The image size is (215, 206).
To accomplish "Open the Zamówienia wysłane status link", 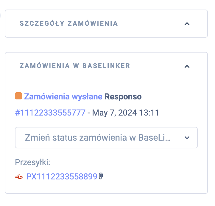I will coord(63,97).
